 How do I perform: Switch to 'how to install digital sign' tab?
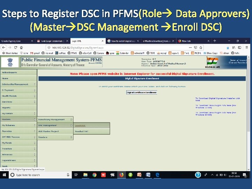tap(124, 41)
